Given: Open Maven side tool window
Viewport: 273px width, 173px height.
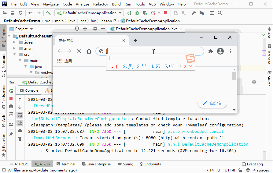Looking at the screenshot, I should tap(269, 79).
